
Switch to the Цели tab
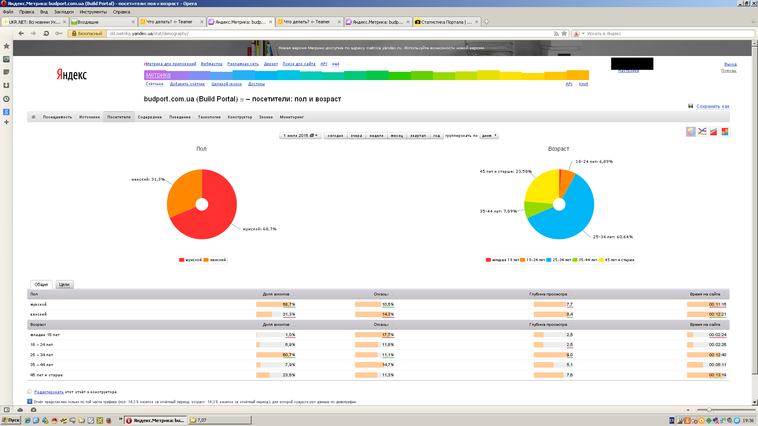click(x=64, y=284)
